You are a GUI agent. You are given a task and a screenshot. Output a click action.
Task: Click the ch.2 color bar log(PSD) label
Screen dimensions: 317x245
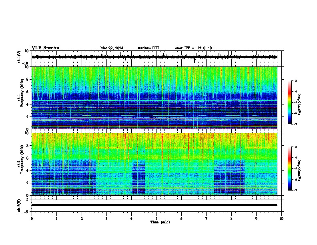pos(300,170)
